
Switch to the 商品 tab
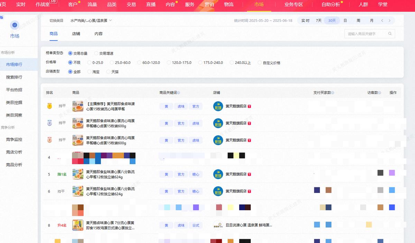coord(54,34)
